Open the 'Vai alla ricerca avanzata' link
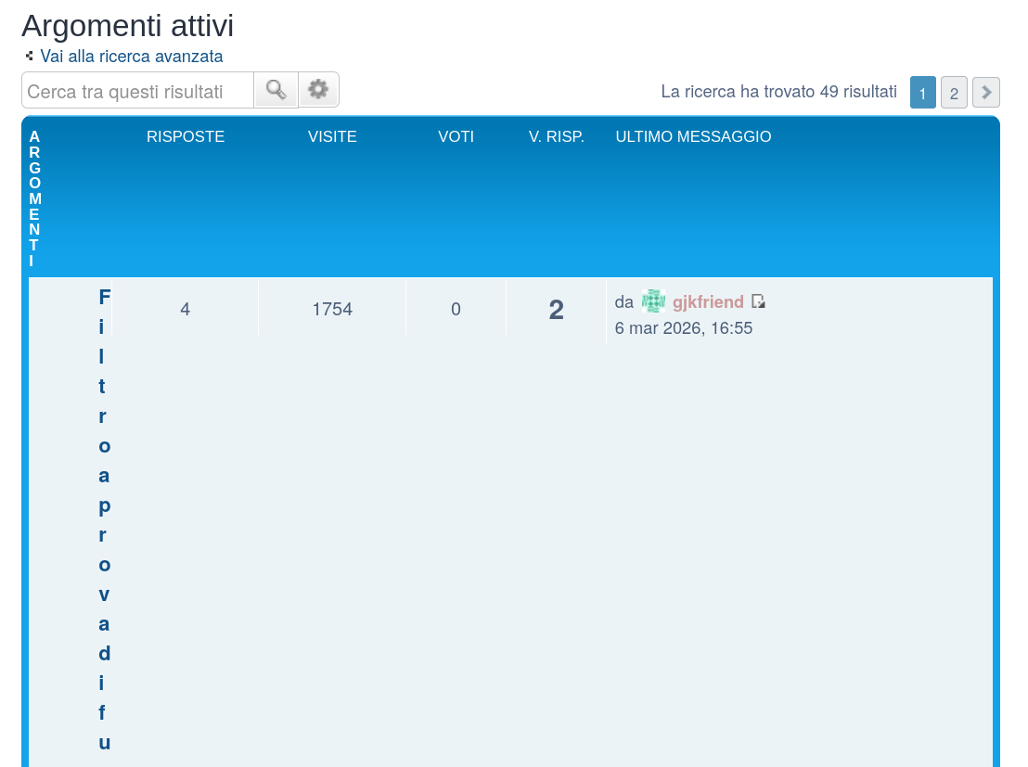1028x767 pixels. 131,56
